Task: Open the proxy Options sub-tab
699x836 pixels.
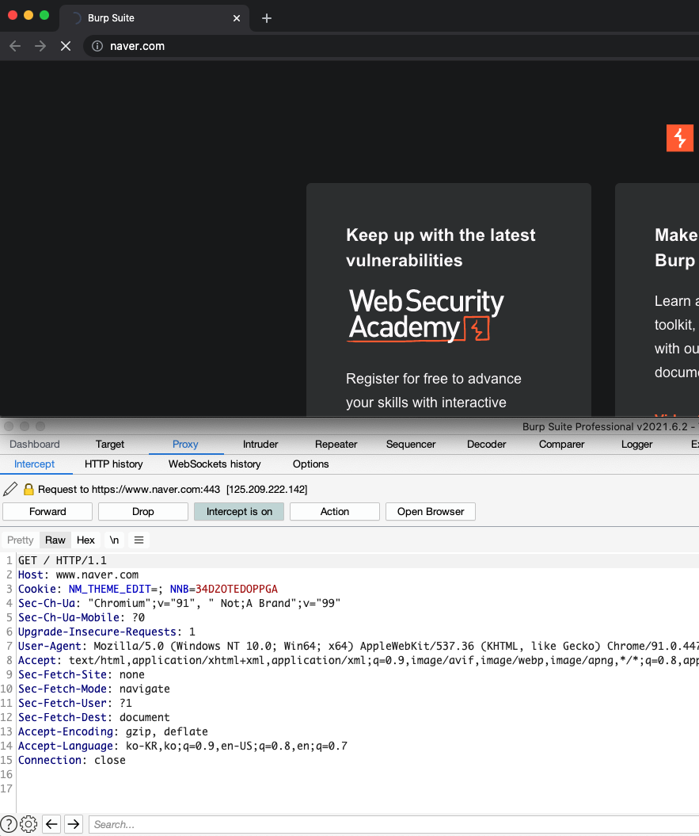Action: [310, 464]
